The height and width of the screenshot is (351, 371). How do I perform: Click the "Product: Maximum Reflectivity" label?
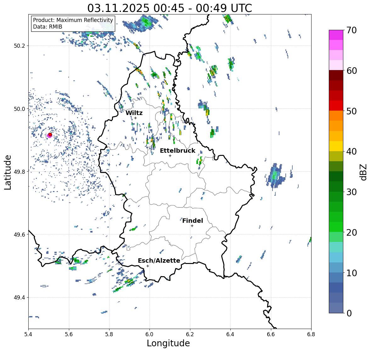point(73,20)
